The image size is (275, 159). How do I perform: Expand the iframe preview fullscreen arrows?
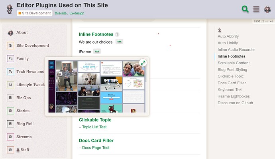pos(143,63)
